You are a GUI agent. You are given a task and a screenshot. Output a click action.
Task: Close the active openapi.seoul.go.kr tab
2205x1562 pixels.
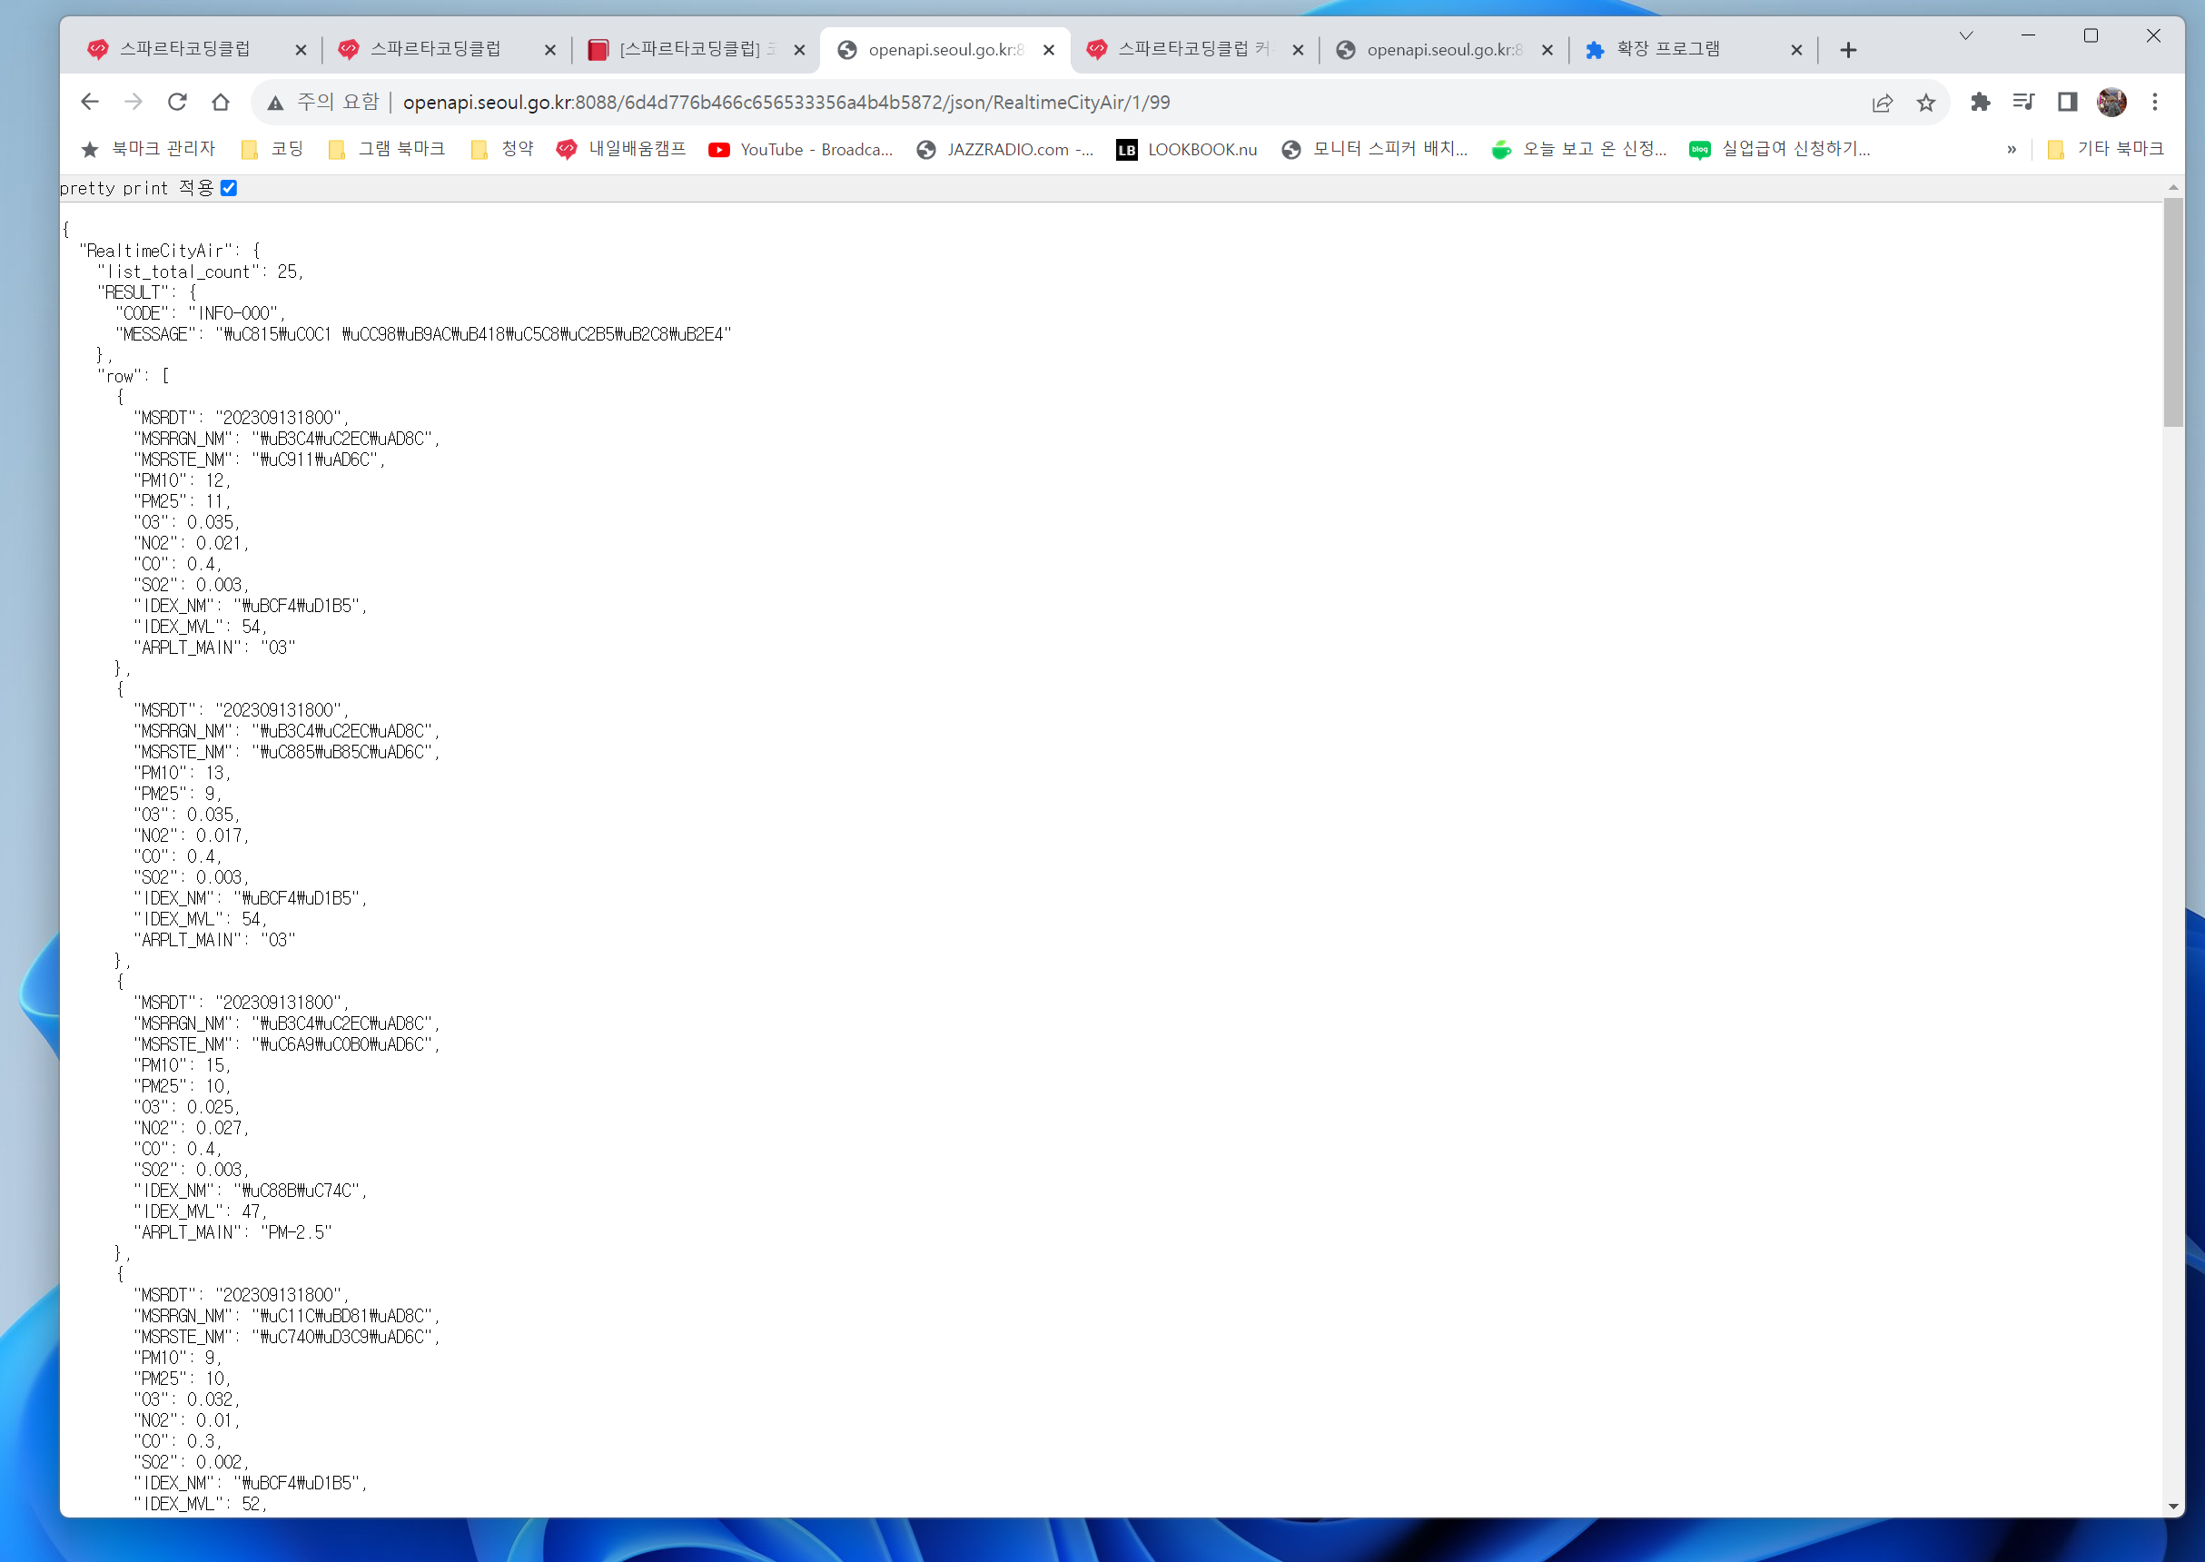(1049, 50)
